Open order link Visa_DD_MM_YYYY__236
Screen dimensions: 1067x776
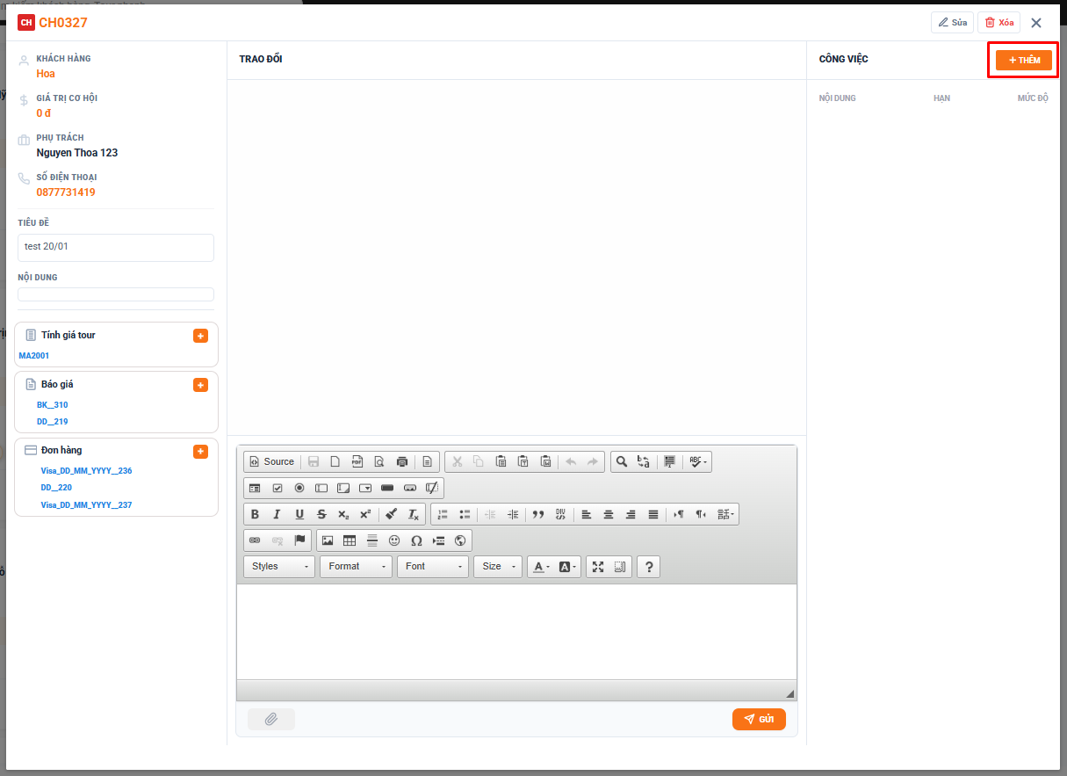[86, 471]
